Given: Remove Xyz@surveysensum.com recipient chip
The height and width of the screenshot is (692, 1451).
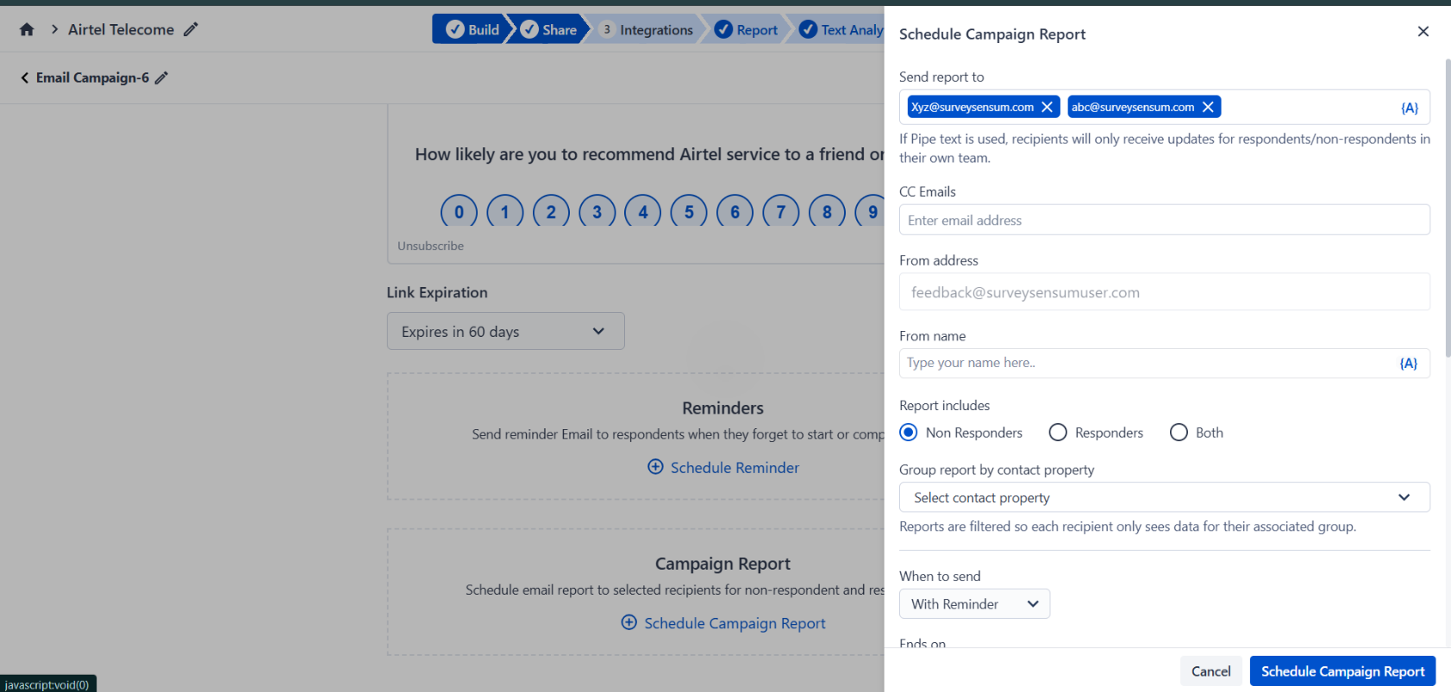Looking at the screenshot, I should tap(1047, 107).
